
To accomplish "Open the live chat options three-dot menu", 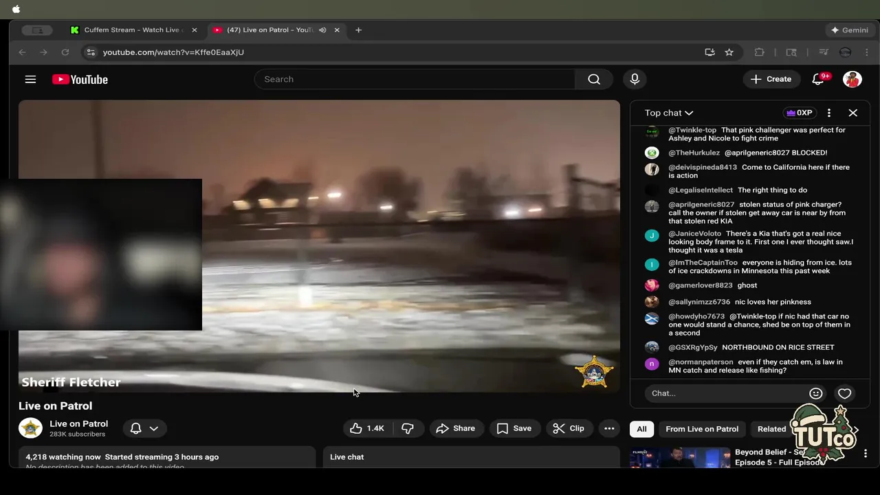I will coord(829,113).
